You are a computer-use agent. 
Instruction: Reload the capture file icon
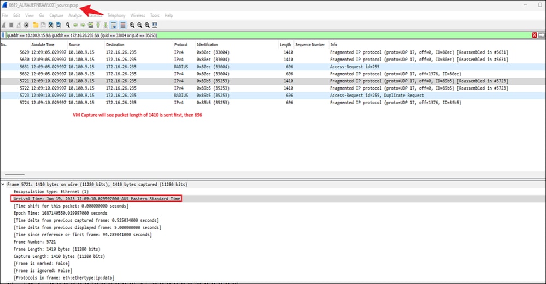coord(58,25)
